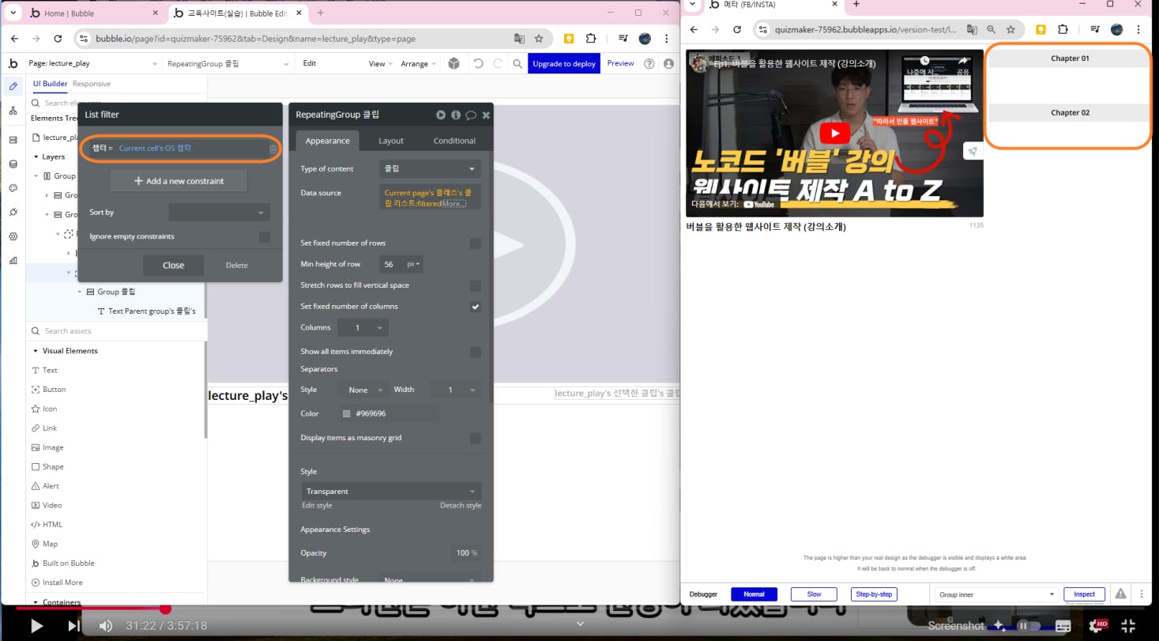Click the Upgrade to deploy button
The width and height of the screenshot is (1159, 641).
[x=564, y=64]
